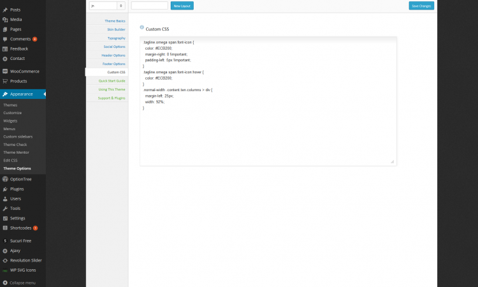The width and height of the screenshot is (478, 287).
Task: Open the layout selector dropdown
Action: coord(107,6)
